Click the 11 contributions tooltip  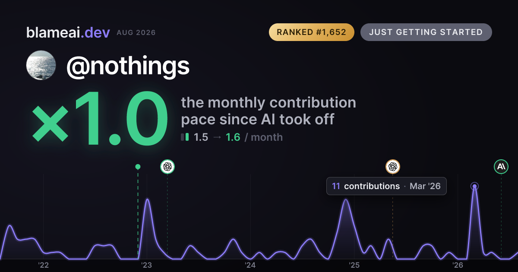point(386,186)
